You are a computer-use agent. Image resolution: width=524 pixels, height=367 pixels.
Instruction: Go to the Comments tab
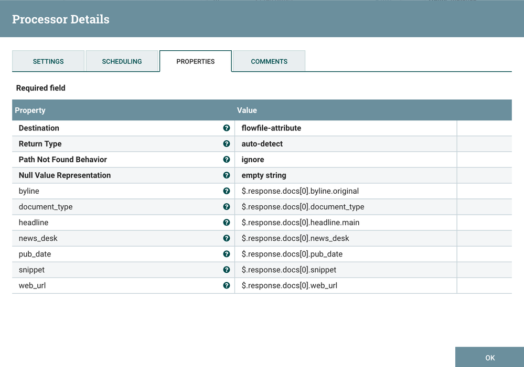(x=269, y=61)
